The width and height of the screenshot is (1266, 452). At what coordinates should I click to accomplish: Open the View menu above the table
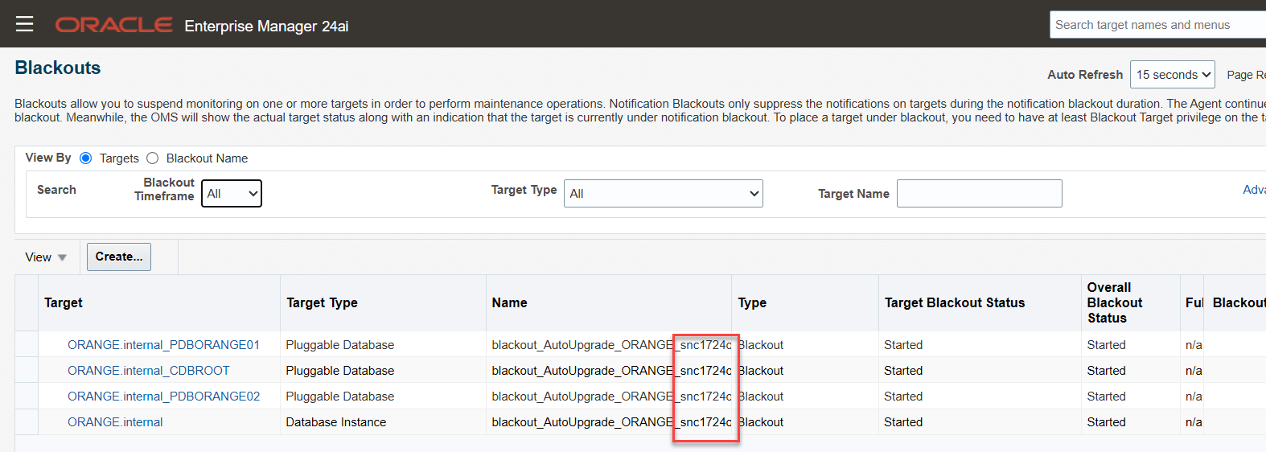tap(46, 257)
